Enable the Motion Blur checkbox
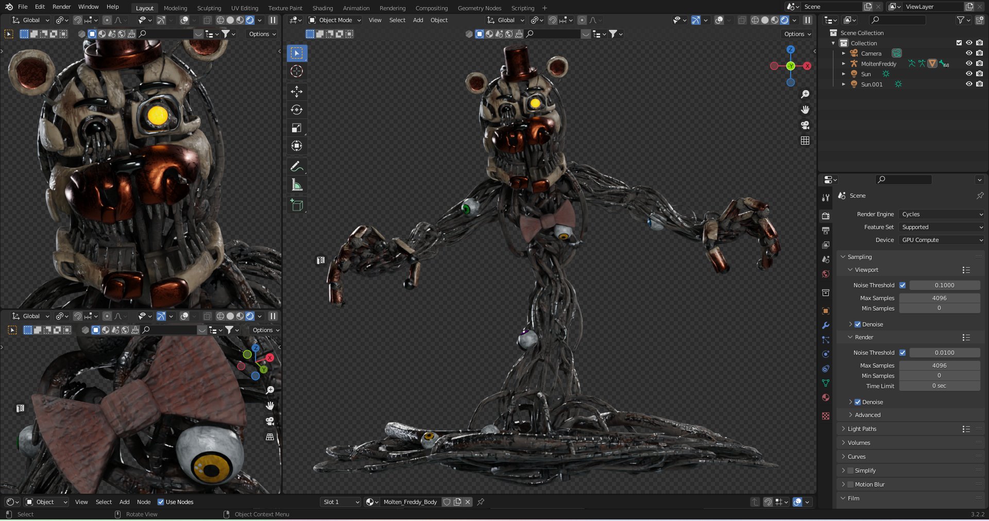The image size is (989, 521). [x=850, y=484]
